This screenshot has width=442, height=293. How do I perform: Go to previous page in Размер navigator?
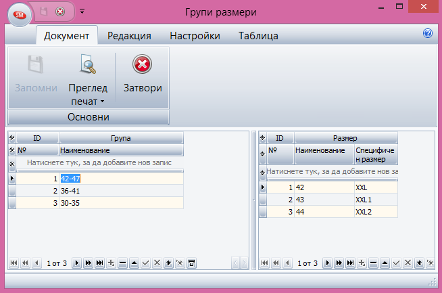coord(276,263)
